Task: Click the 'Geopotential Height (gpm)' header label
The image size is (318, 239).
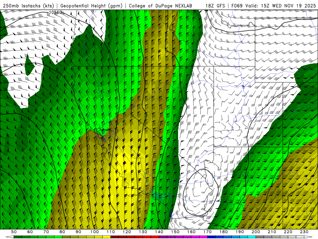Action: click(x=91, y=6)
